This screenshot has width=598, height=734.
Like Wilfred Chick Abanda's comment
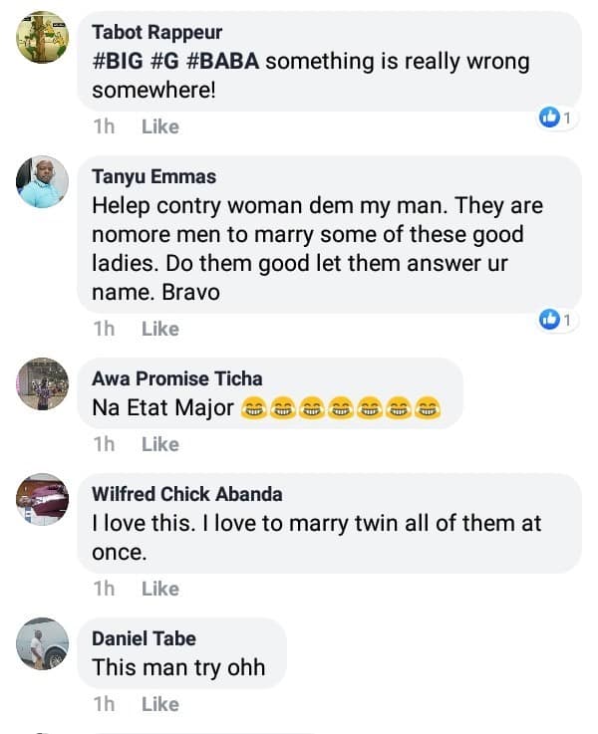(159, 589)
